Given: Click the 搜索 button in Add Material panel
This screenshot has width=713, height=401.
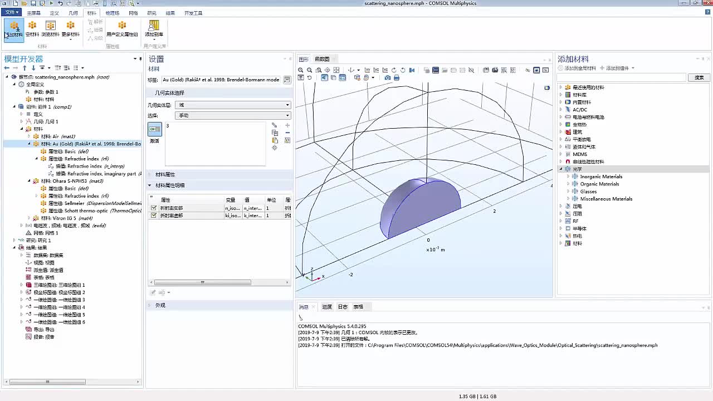Looking at the screenshot, I should pyautogui.click(x=699, y=77).
